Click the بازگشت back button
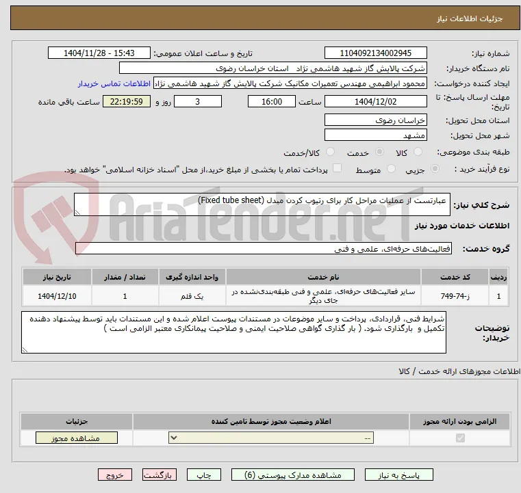Screen dimensions: 521x493 click(159, 475)
